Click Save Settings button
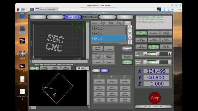This screenshot has width=198, height=111. point(141,33)
